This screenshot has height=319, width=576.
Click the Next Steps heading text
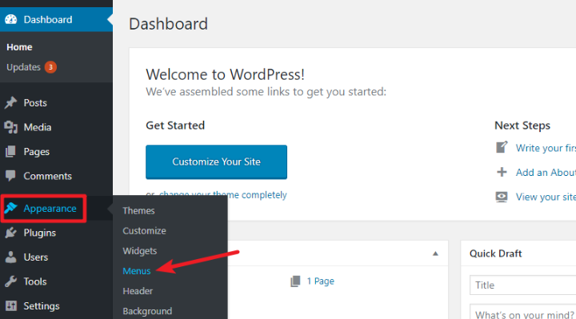pyautogui.click(x=522, y=126)
